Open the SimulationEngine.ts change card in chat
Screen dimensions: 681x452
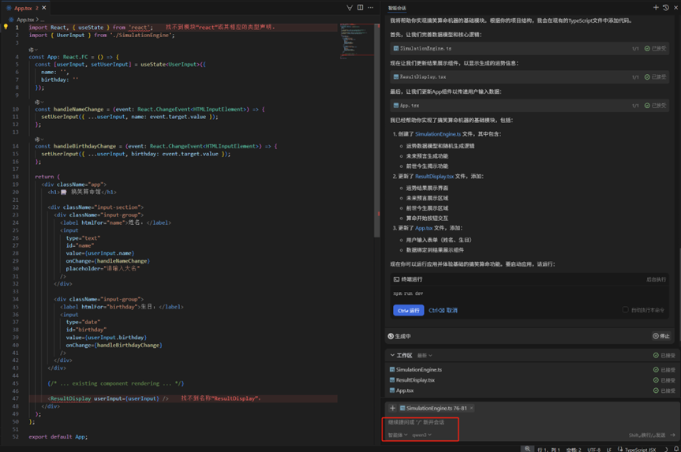529,48
